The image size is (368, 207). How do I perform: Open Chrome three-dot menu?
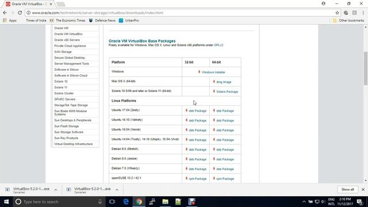click(x=363, y=13)
